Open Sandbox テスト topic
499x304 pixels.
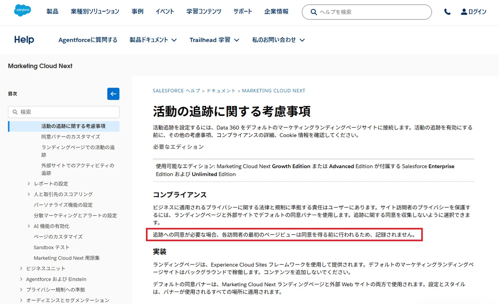tap(52, 248)
